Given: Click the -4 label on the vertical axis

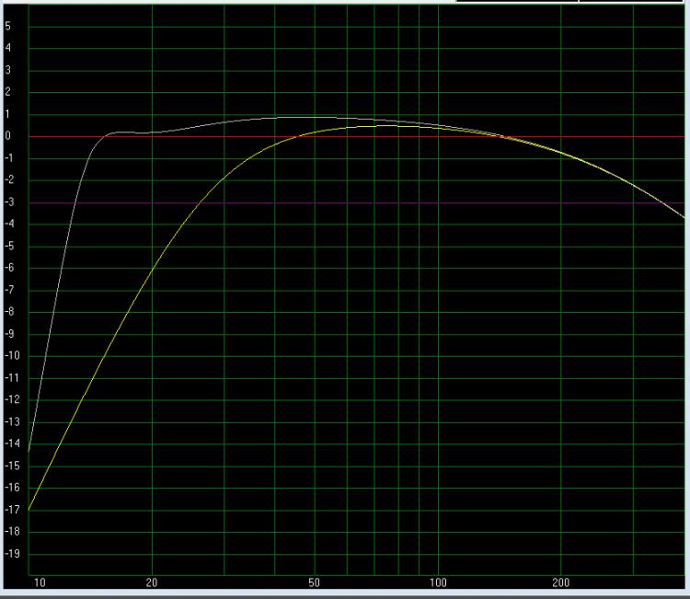Looking at the screenshot, I should (9, 224).
